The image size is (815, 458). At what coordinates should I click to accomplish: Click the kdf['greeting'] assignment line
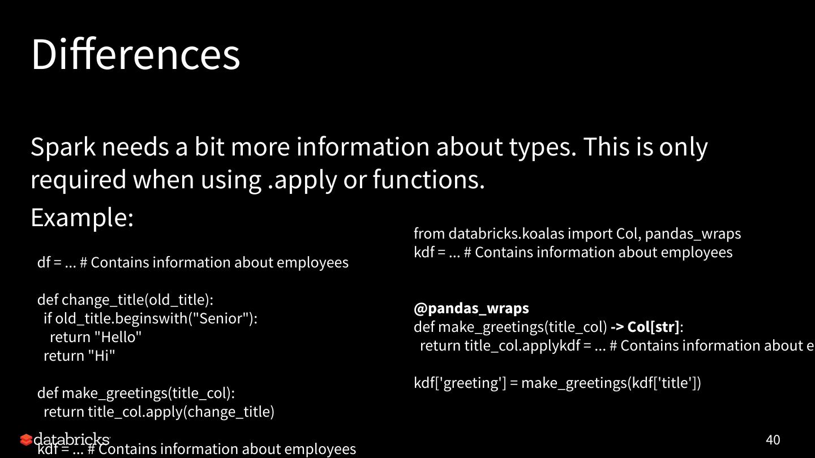tap(557, 383)
